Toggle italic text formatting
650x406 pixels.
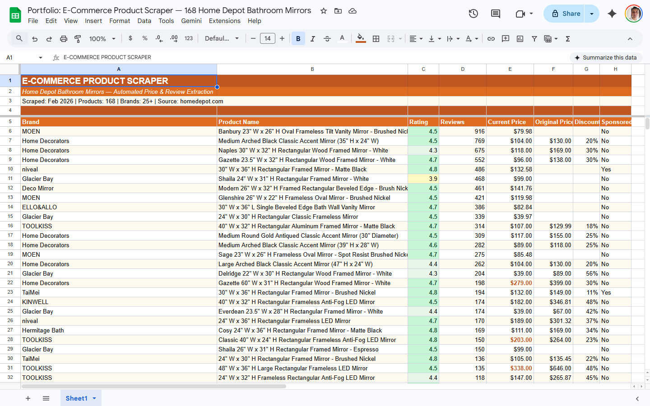(312, 39)
